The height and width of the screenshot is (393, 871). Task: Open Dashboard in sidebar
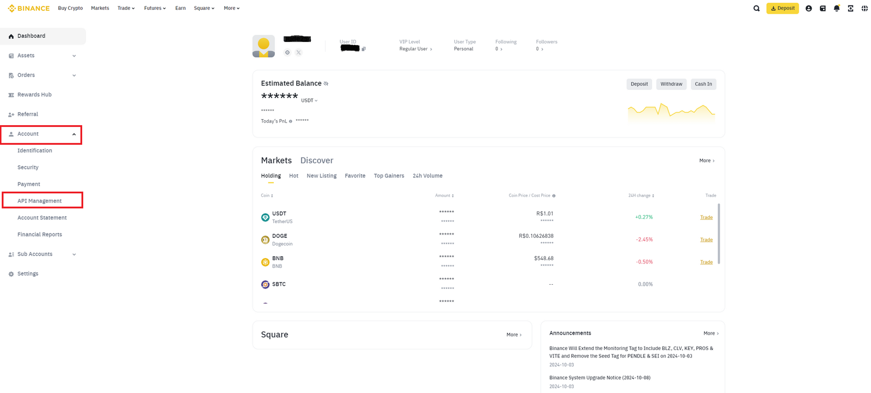tap(43, 36)
